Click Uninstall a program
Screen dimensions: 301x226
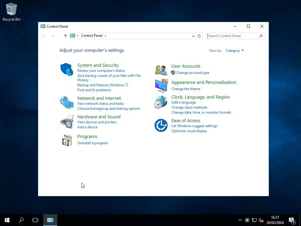(x=93, y=143)
